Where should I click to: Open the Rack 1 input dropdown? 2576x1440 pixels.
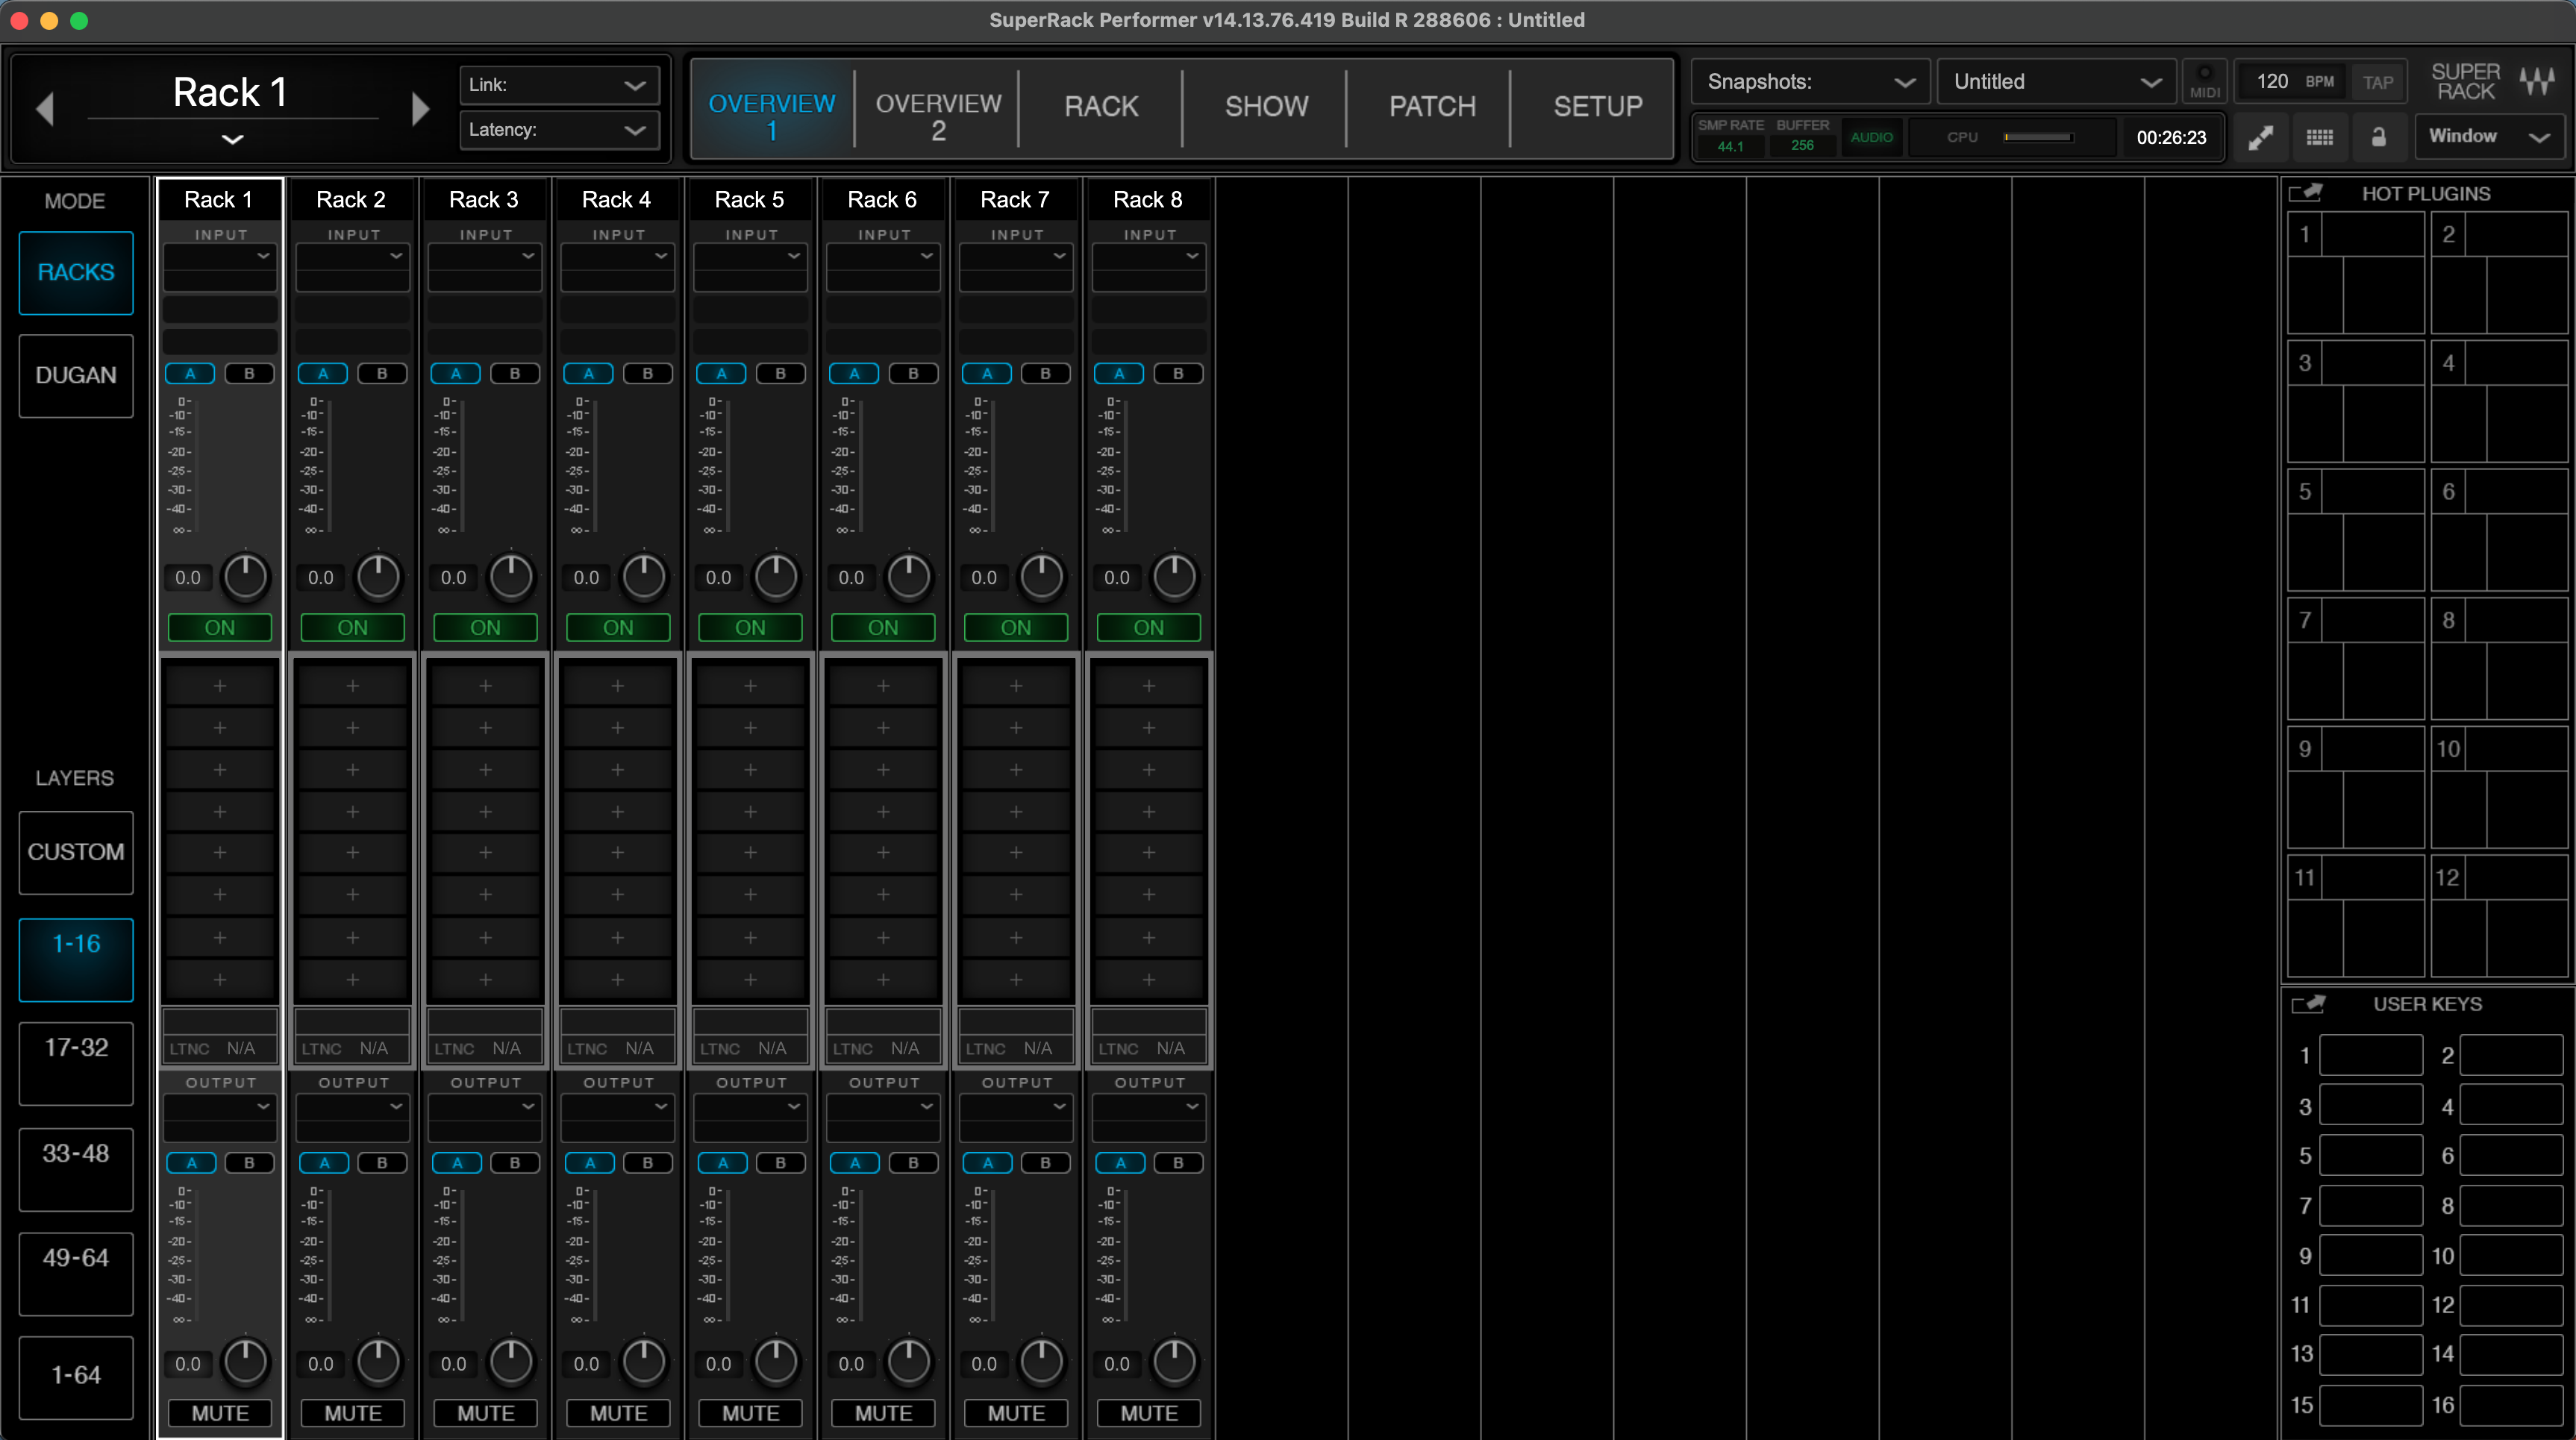220,256
